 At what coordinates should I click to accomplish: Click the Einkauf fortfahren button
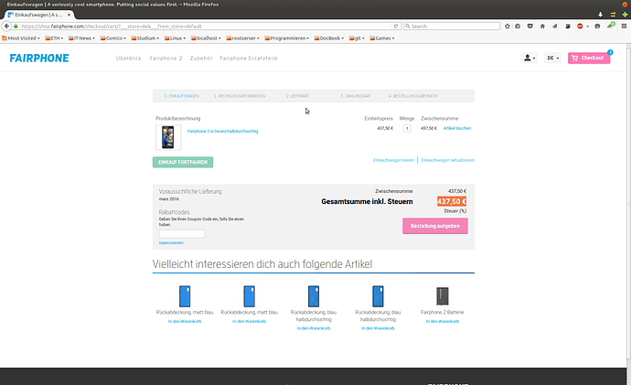[183, 162]
